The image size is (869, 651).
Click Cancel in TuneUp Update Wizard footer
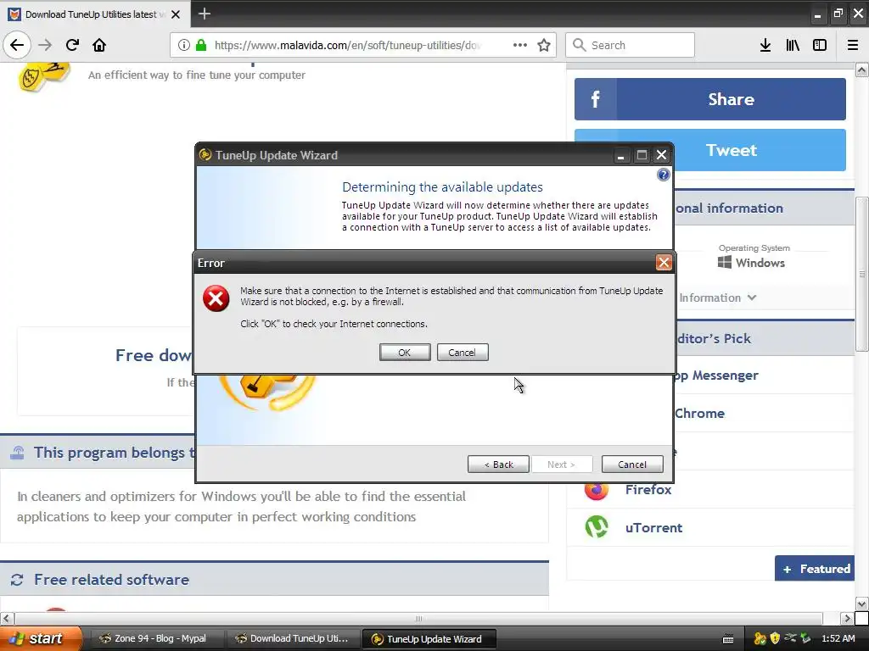tap(632, 465)
